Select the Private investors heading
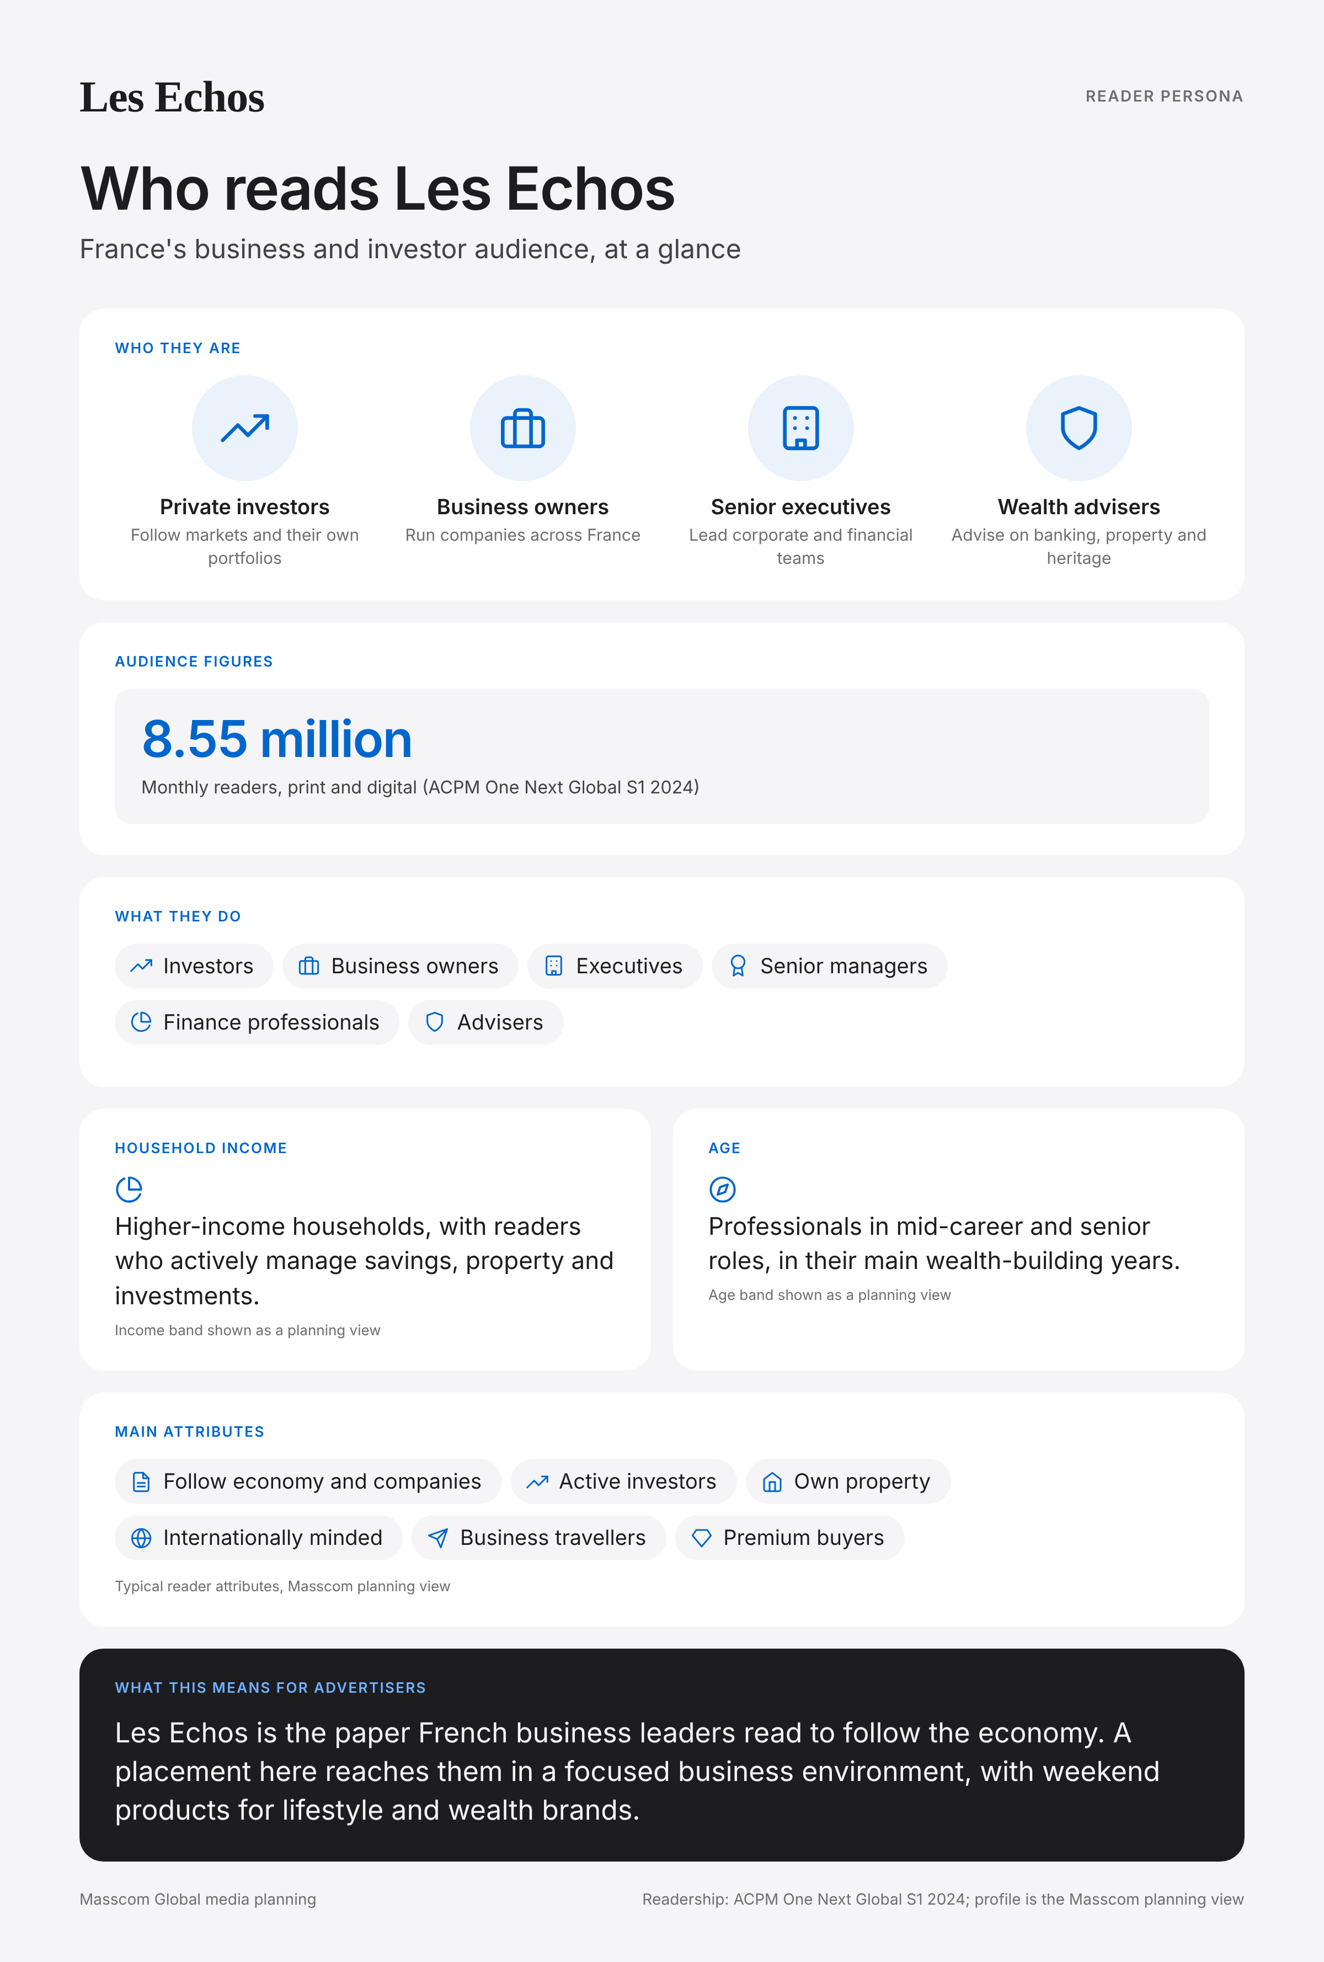This screenshot has height=1962, width=1324. [245, 507]
